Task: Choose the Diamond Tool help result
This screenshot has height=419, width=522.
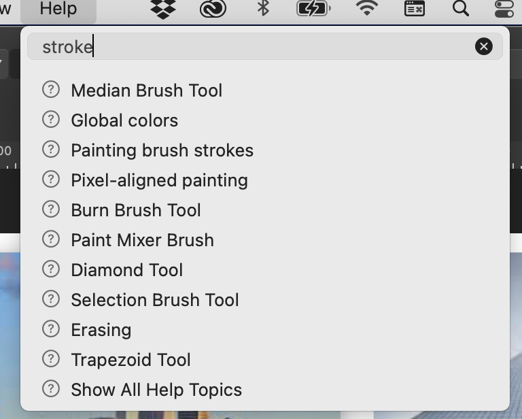Action: click(127, 270)
